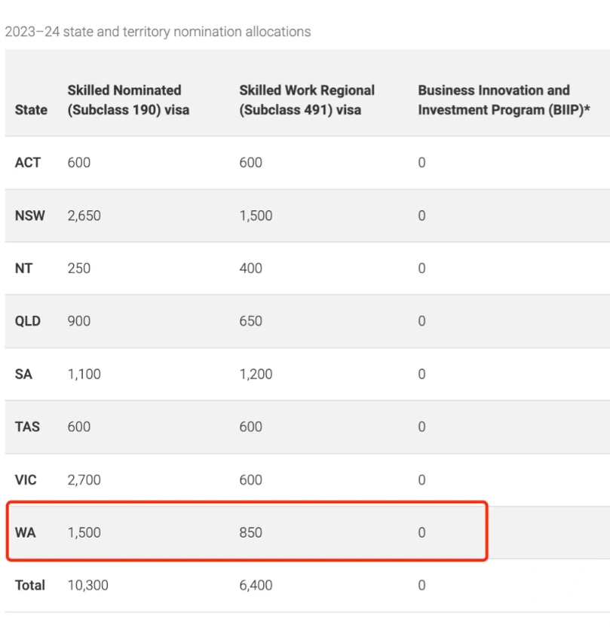The image size is (610, 637).
Task: Click NSW's 1,500 regional visa value
Action: point(256,216)
